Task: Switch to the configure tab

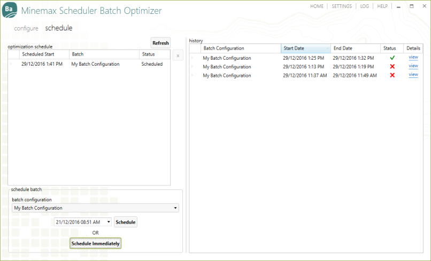Action: 26,28
